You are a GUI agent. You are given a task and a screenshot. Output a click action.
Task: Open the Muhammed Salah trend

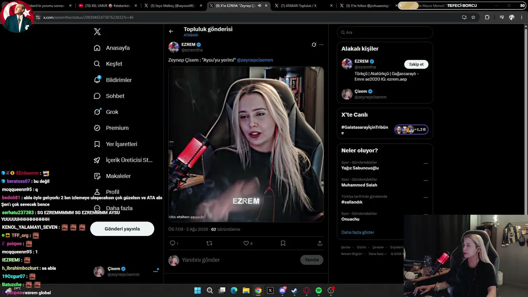point(359,185)
